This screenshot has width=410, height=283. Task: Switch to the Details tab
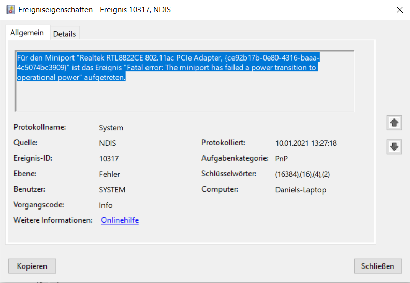[x=64, y=34]
